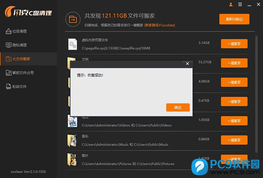Click the 虚拟内存页面文件 file icon
Image resolution: width=263 pixels, height=178 pixels.
point(73,44)
